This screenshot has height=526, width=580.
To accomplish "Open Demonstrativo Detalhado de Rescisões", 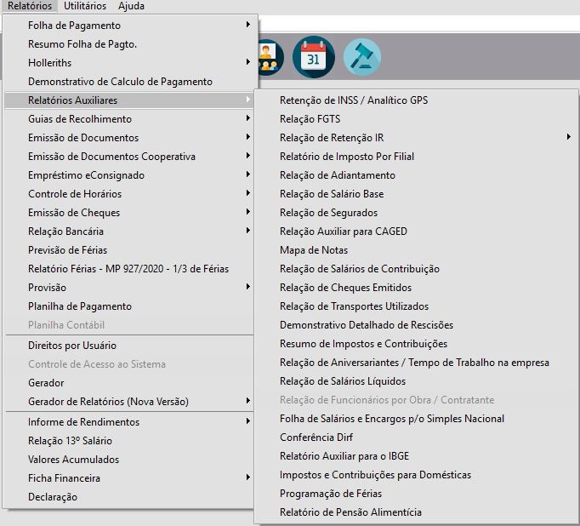I will pyautogui.click(x=367, y=325).
